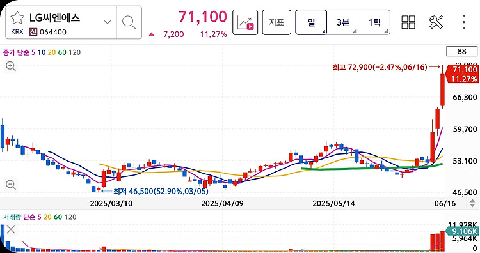Click the stock code 064400 text
This screenshot has width=480, height=253.
[x=53, y=32]
